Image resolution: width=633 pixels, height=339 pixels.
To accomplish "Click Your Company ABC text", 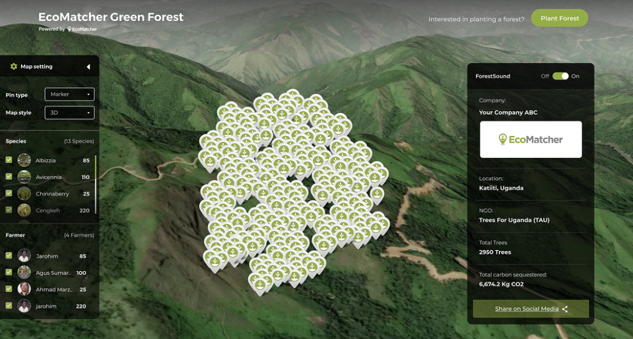I will click(508, 112).
